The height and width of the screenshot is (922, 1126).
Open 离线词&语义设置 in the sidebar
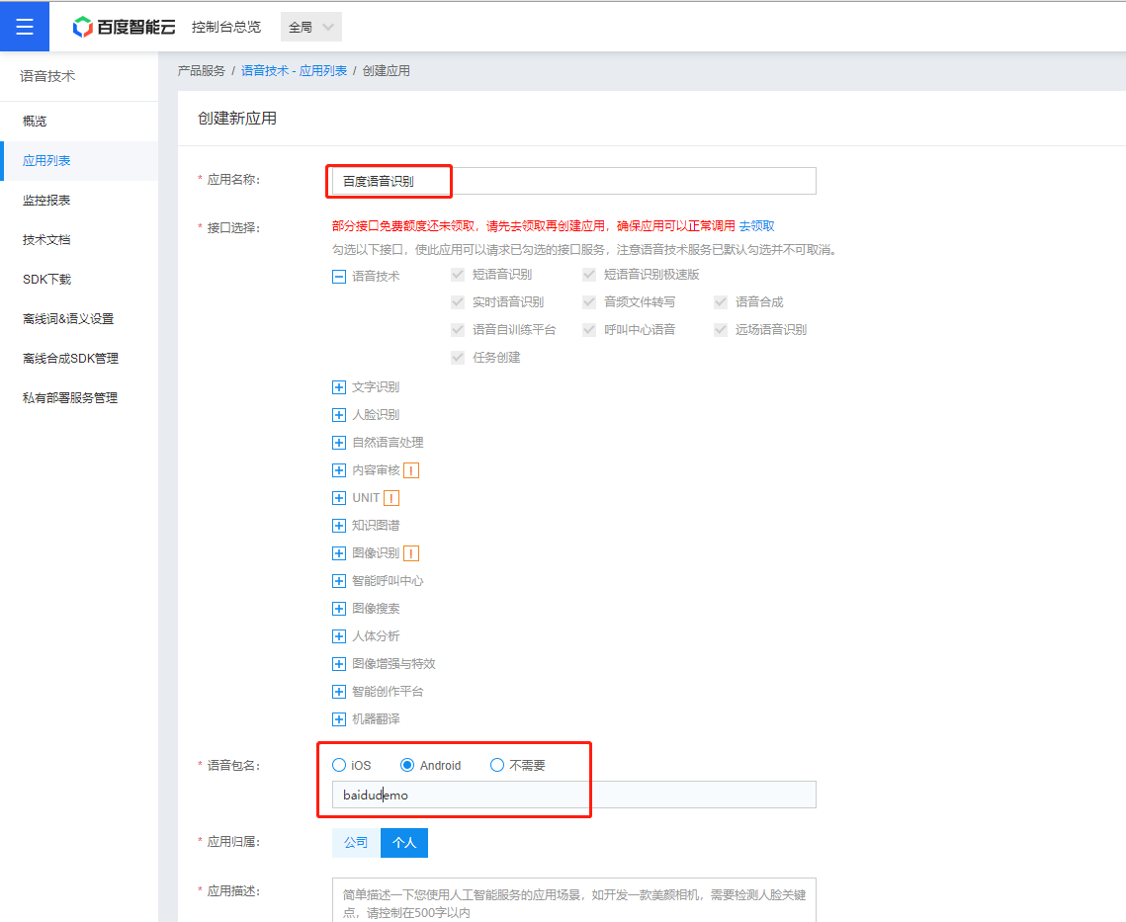pyautogui.click(x=79, y=319)
